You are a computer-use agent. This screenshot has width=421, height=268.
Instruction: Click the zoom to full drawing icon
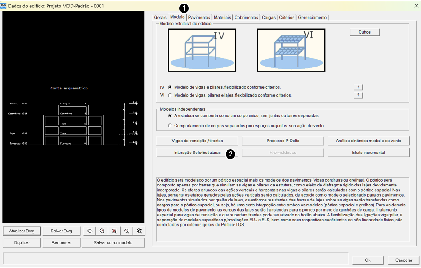[114, 231]
